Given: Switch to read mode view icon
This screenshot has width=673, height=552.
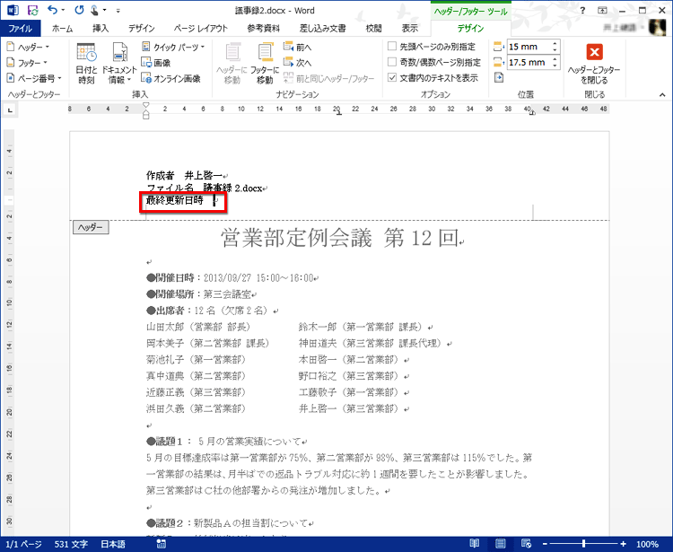Looking at the screenshot, I should pos(475,544).
